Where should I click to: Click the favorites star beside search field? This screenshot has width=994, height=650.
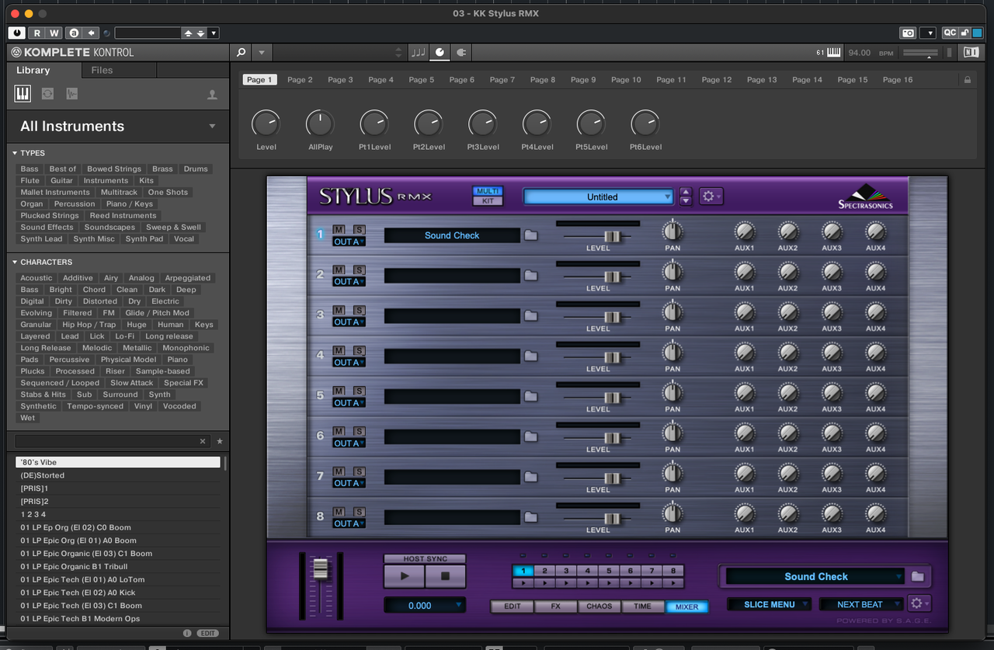(x=220, y=441)
